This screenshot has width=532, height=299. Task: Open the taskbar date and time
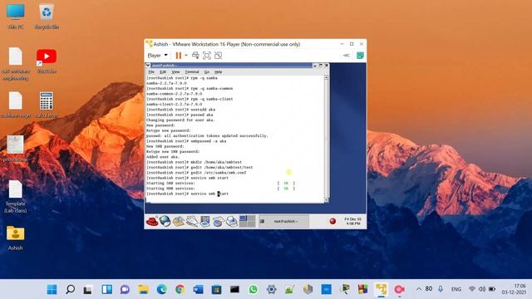coord(514,289)
